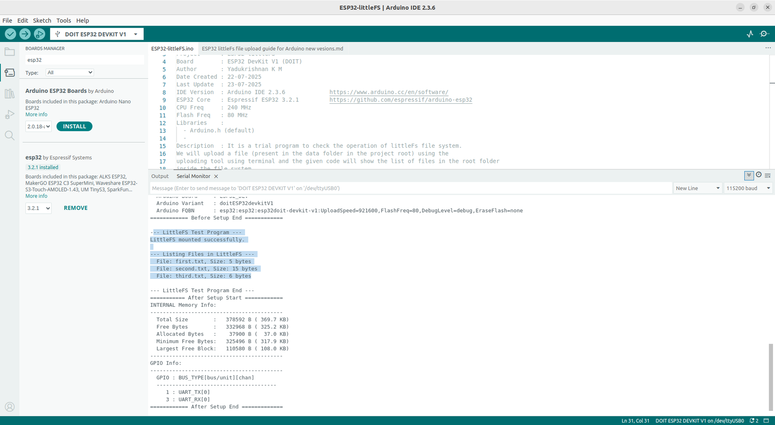This screenshot has width=775, height=425.
Task: Close the Serial Monitor tab
Action: (216, 176)
